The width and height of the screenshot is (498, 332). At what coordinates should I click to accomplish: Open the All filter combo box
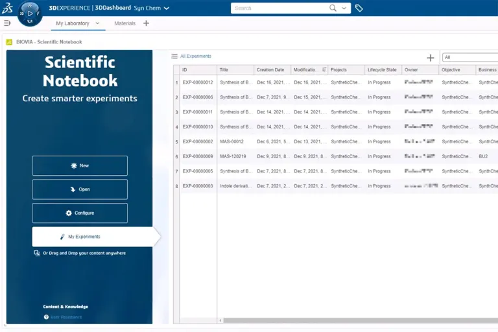[470, 57]
